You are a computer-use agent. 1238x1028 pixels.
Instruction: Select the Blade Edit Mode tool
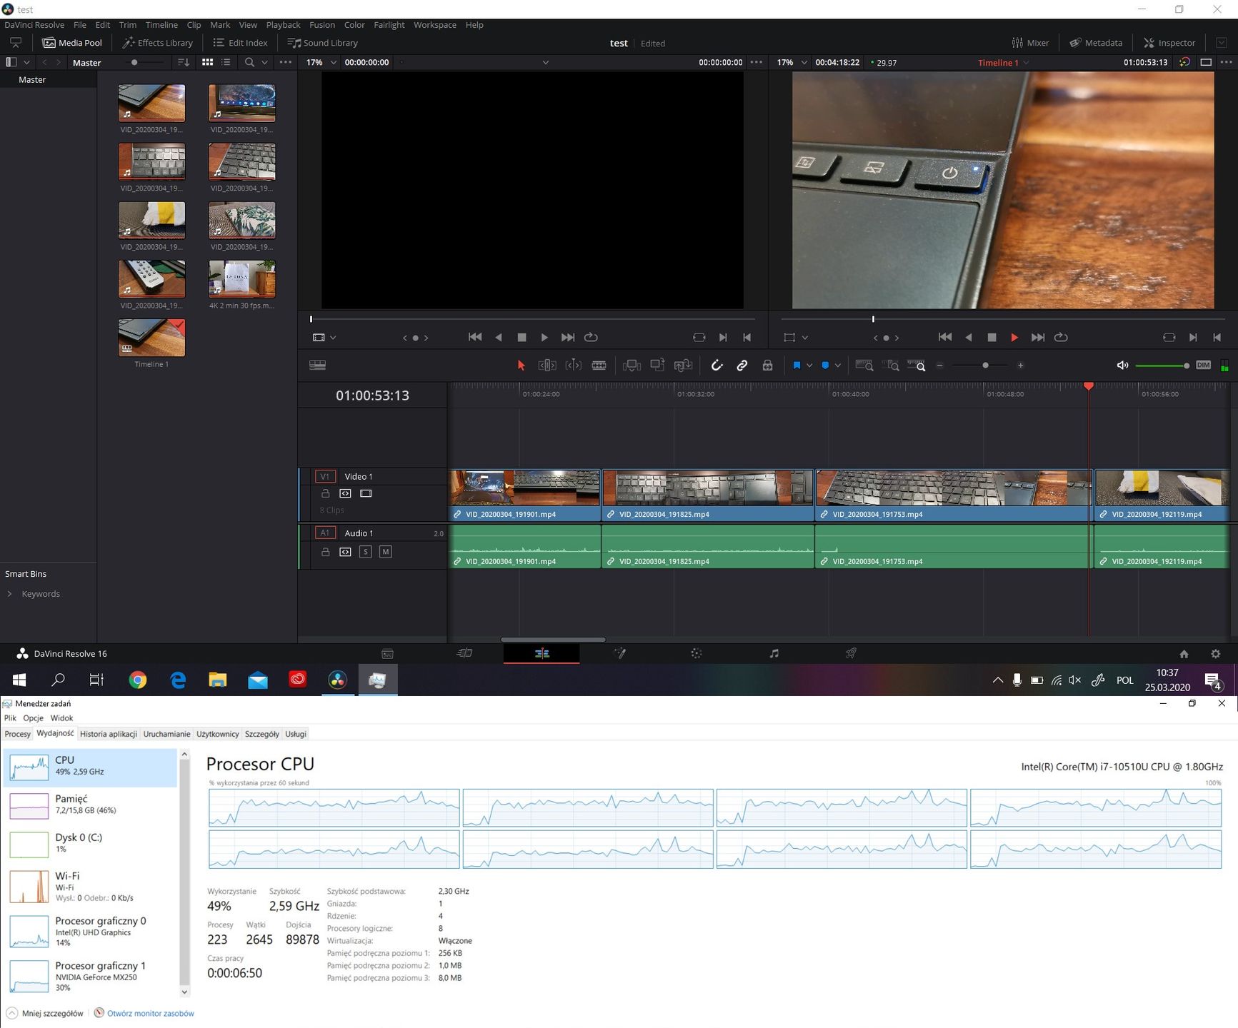(x=599, y=366)
